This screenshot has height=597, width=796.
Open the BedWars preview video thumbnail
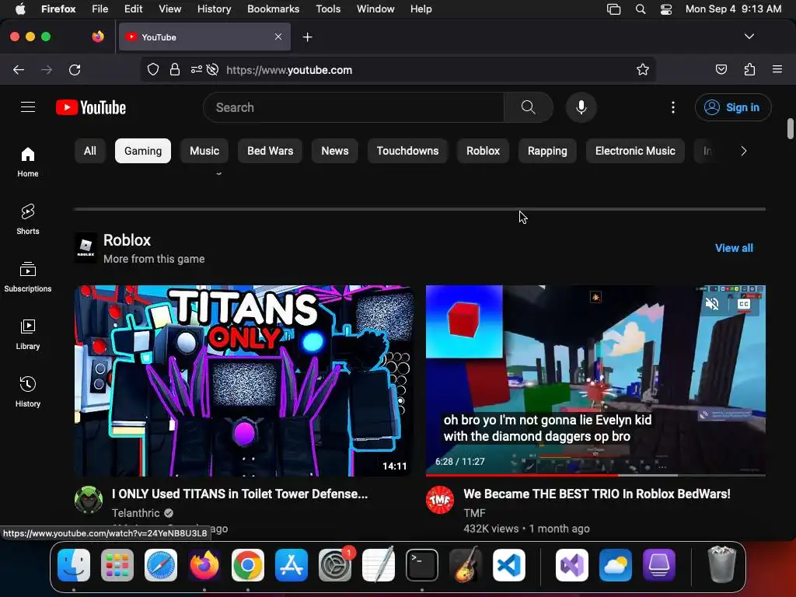[595, 381]
